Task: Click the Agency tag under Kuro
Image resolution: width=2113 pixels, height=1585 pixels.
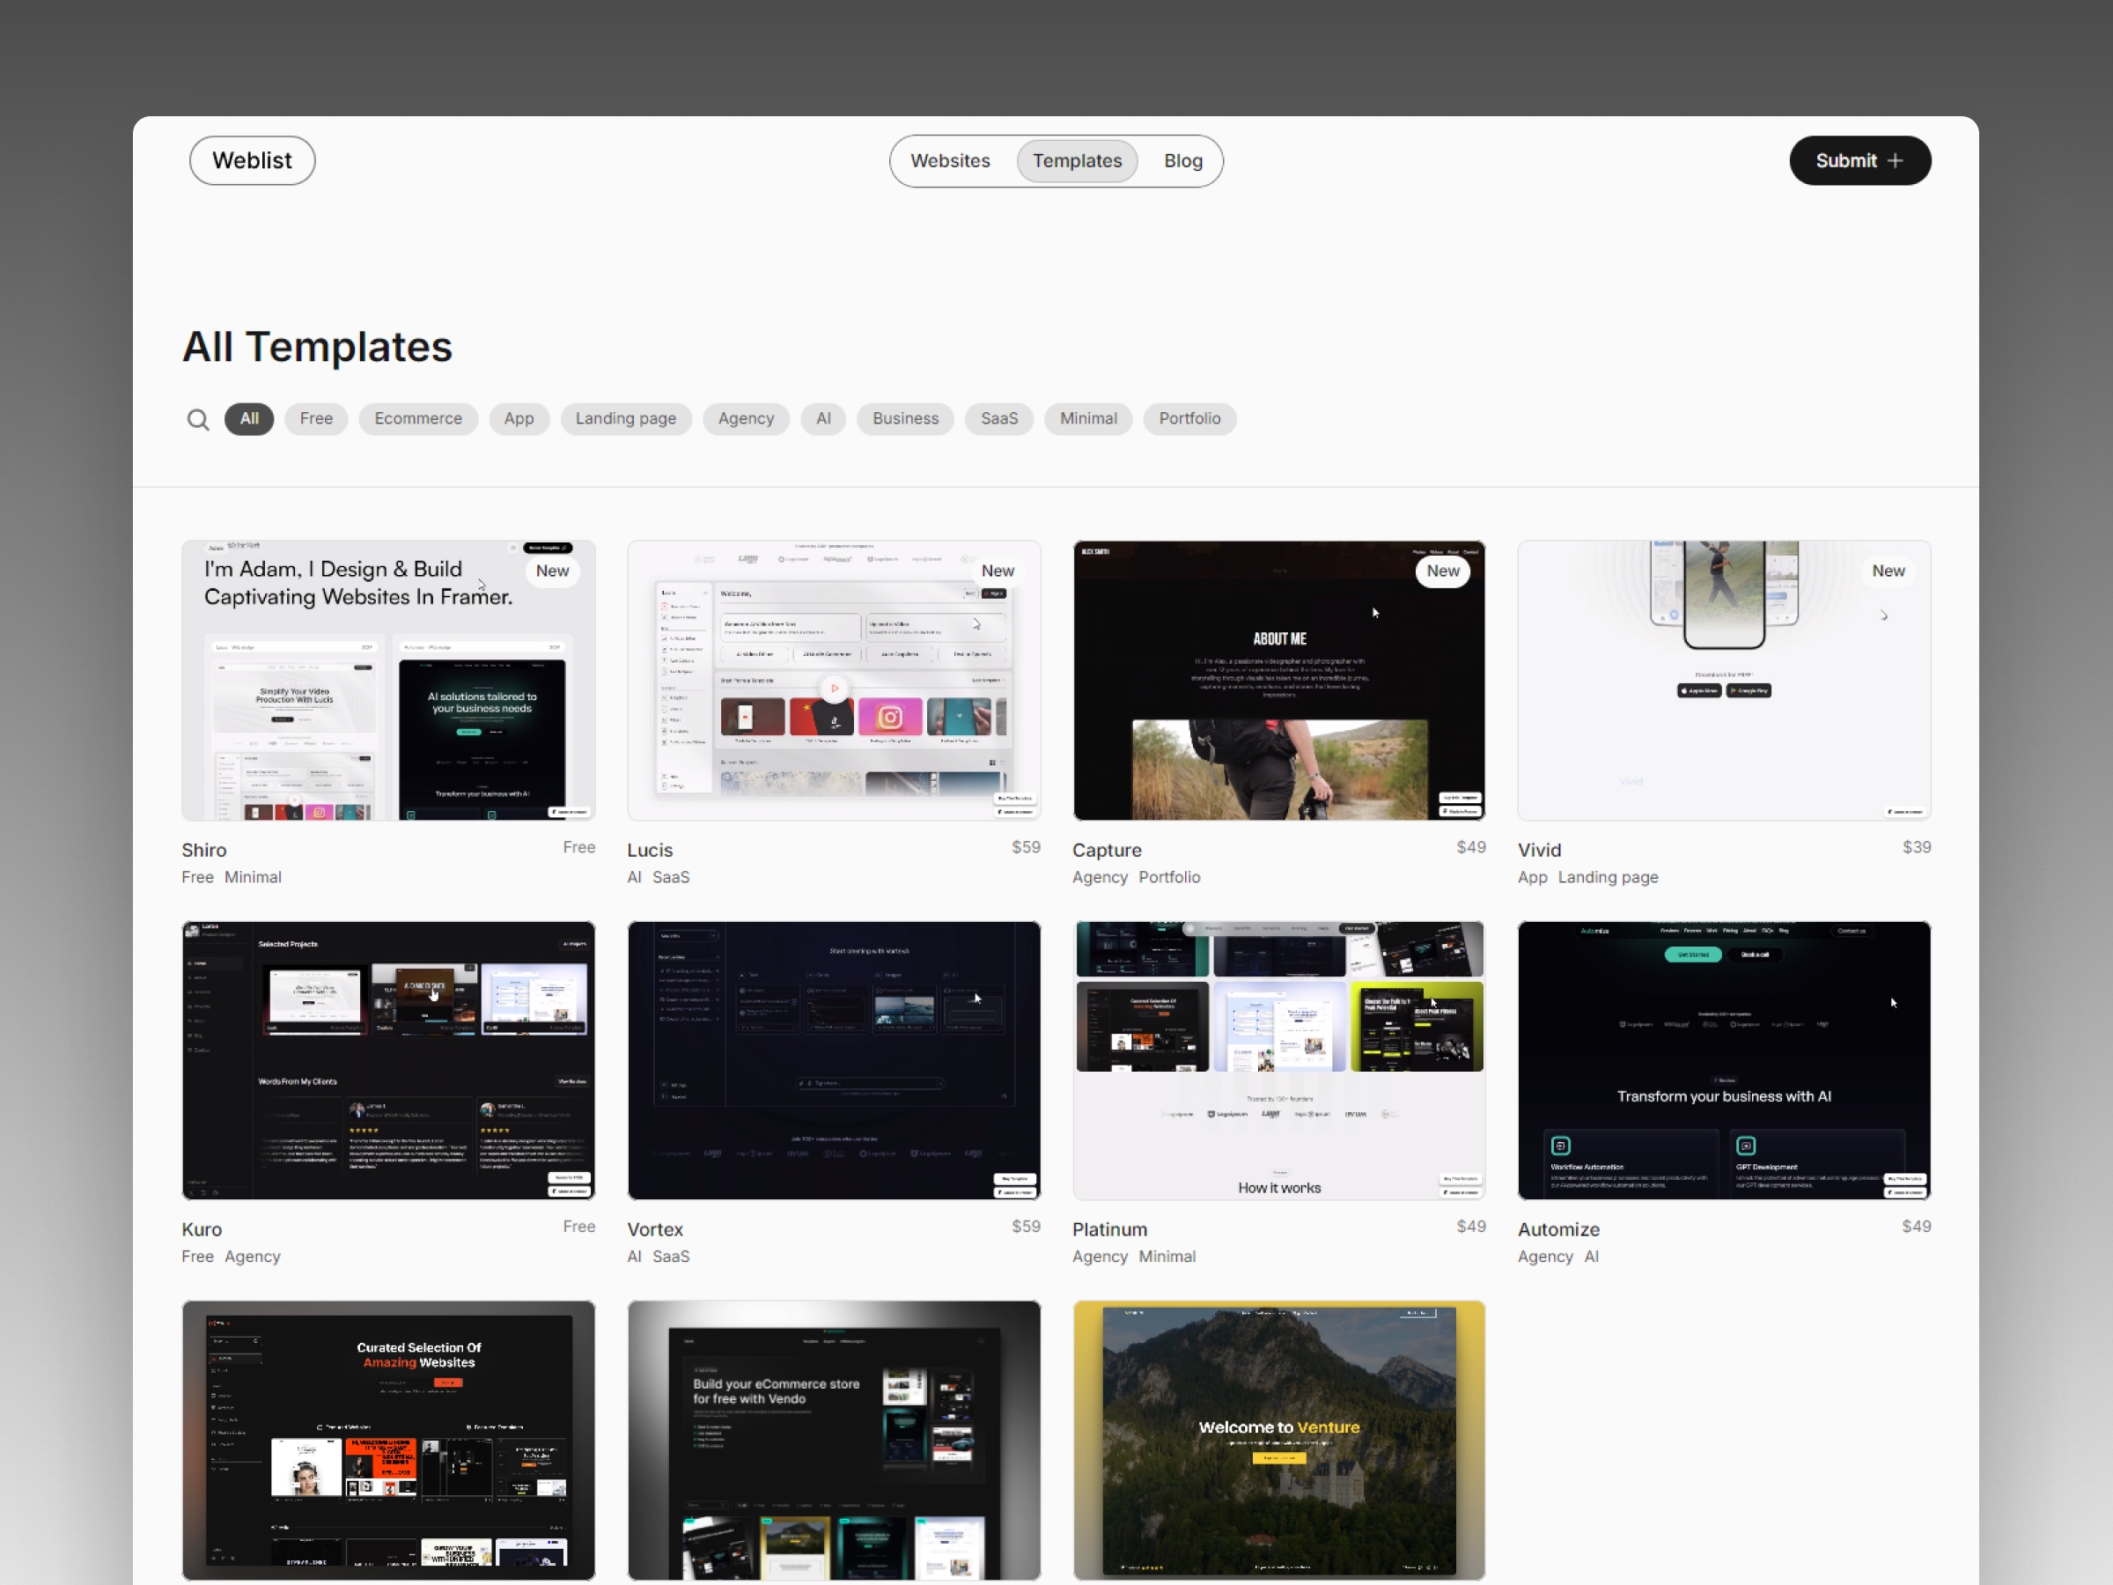Action: click(x=252, y=1257)
